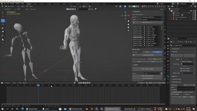This screenshot has height=111, width=197.
Task: Jump to the start frame of timeline
Action: tap(79, 83)
